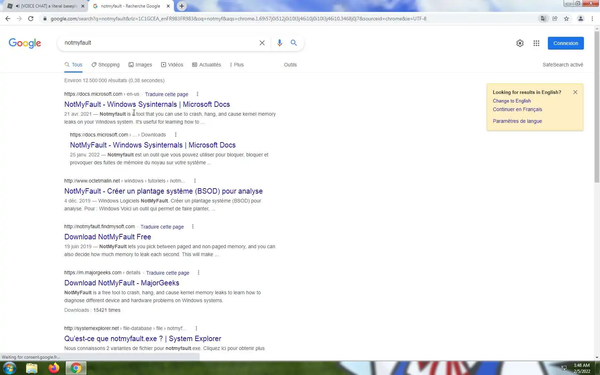Open the Download NotMyFault - MajorGeeks result
The height and width of the screenshot is (375, 600).
122,283
